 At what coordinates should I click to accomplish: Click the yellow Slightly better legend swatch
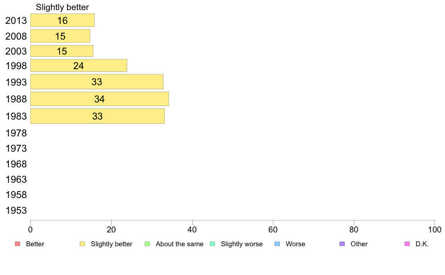point(82,244)
